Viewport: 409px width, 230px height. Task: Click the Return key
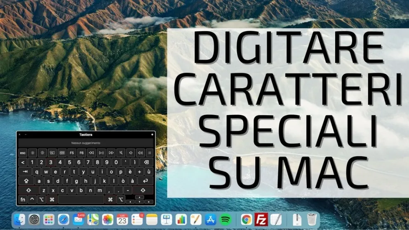[145, 181]
